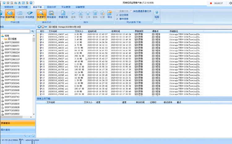Click the 导出 export icon

click(x=110, y=14)
